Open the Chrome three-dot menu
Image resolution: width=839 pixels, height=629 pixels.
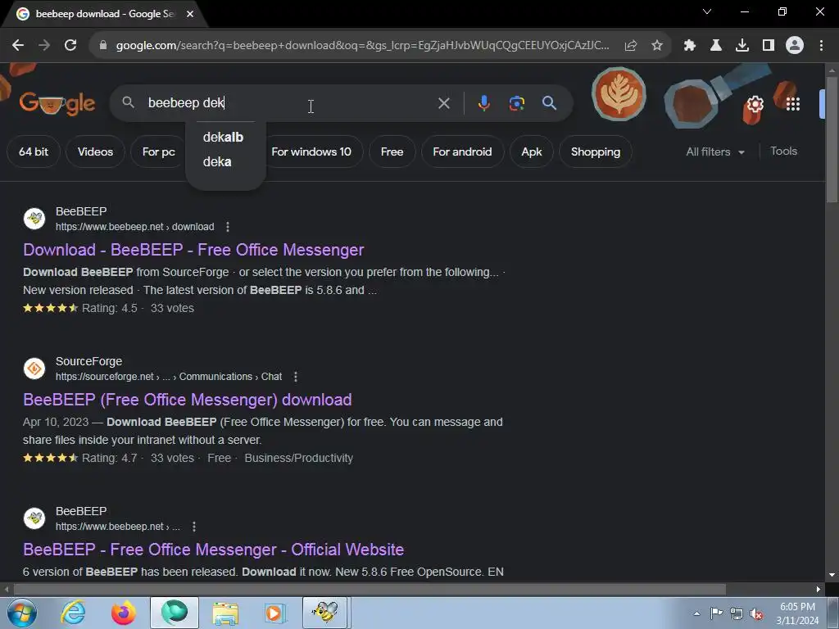pos(821,46)
